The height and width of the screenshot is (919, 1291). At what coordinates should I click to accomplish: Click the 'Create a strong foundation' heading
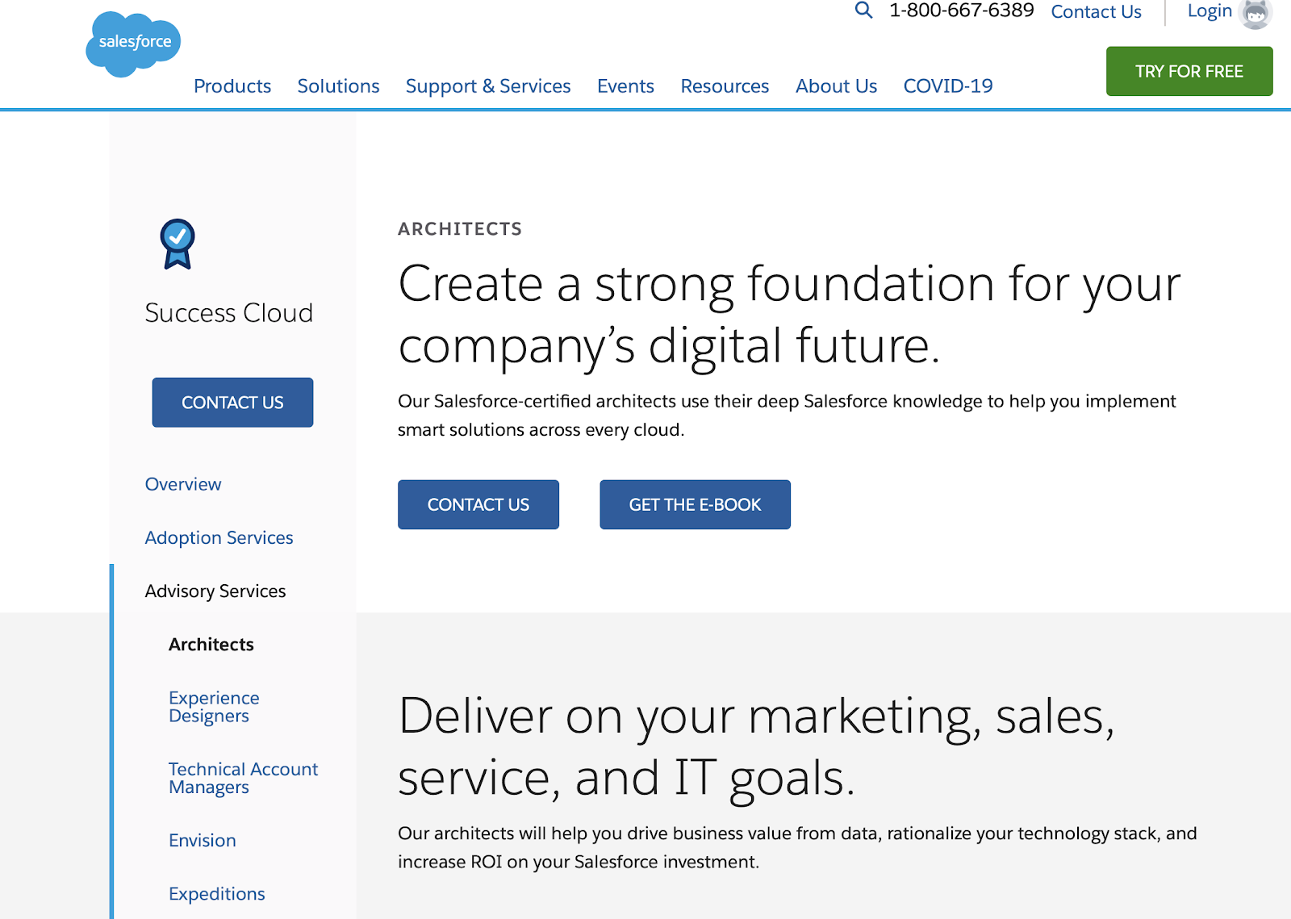coord(789,315)
